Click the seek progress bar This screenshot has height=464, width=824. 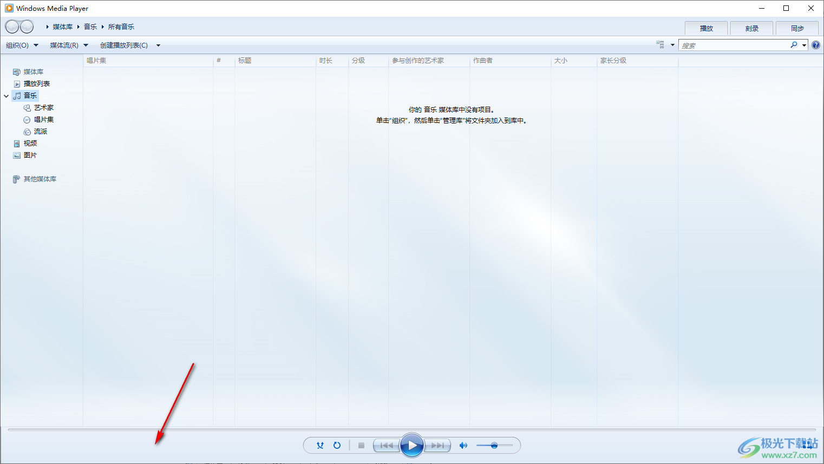(x=411, y=430)
